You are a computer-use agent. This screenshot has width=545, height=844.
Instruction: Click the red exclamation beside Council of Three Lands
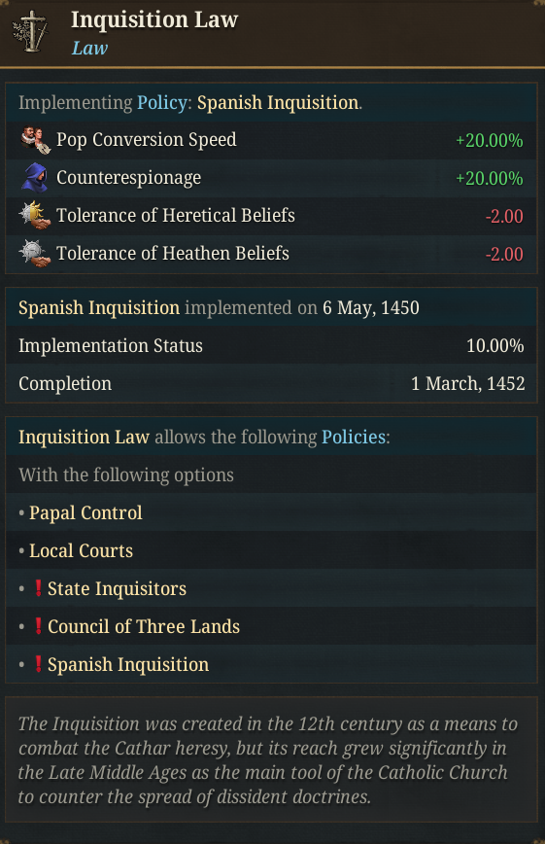tap(38, 626)
